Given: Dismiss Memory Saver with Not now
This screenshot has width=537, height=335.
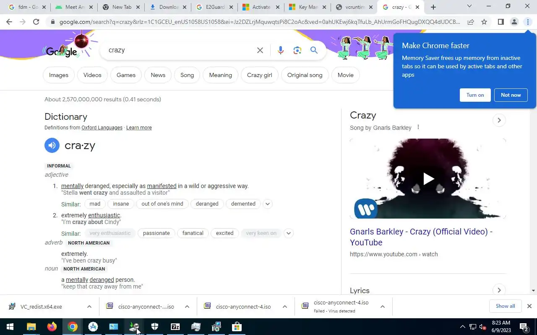Looking at the screenshot, I should (x=511, y=95).
